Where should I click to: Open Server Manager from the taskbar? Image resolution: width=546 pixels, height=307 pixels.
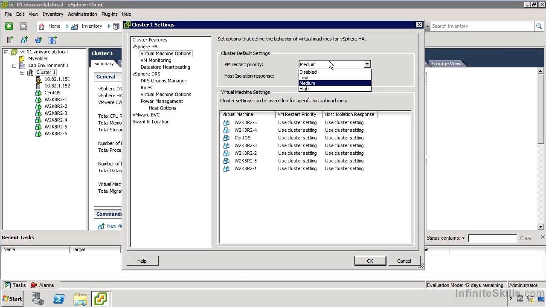(38, 299)
